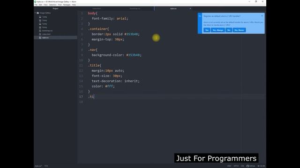
Task: Click the 'text-decoration: inherit;' line
Action: [116, 81]
